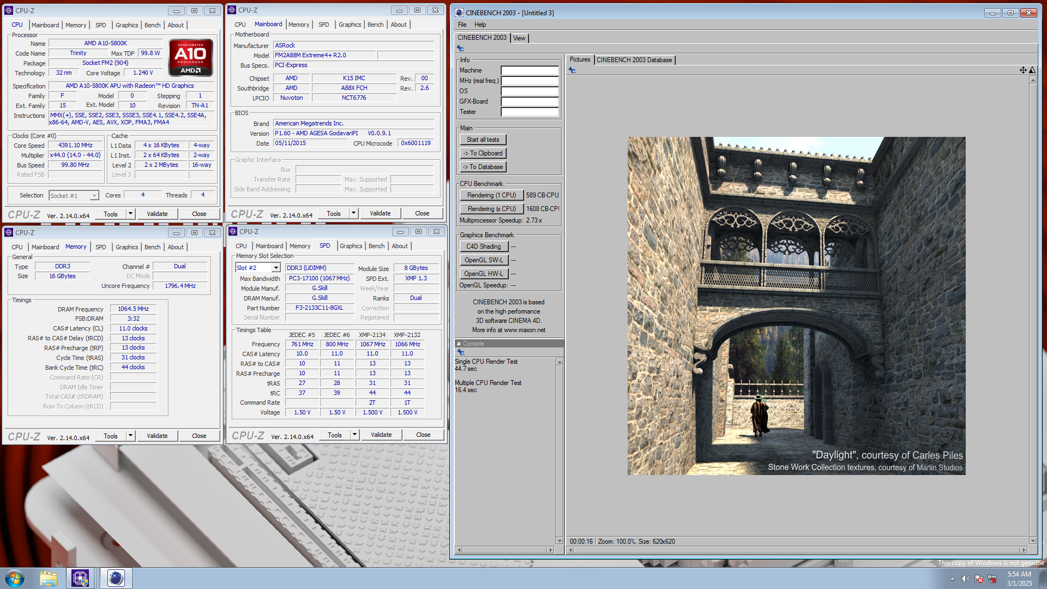The width and height of the screenshot is (1047, 589).
Task: Open the Socket #1 selection dropdown
Action: point(94,196)
